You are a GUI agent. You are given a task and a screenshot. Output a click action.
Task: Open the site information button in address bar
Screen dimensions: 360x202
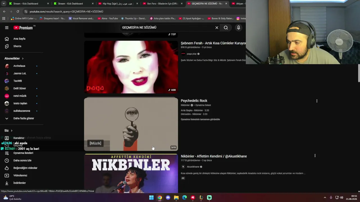26,12
